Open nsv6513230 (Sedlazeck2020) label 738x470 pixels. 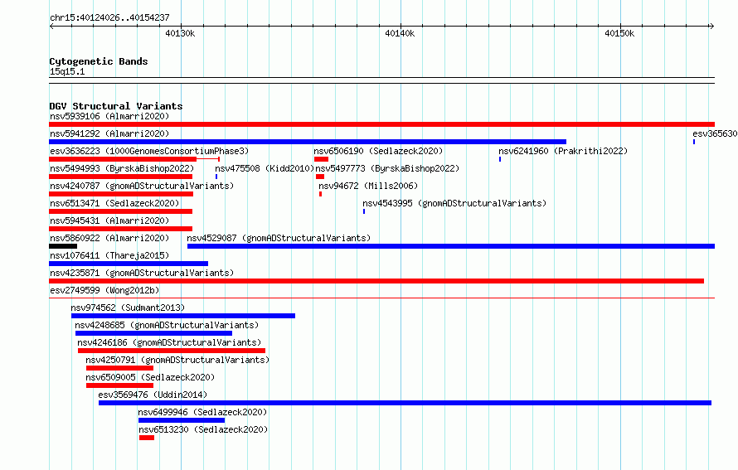[203, 429]
